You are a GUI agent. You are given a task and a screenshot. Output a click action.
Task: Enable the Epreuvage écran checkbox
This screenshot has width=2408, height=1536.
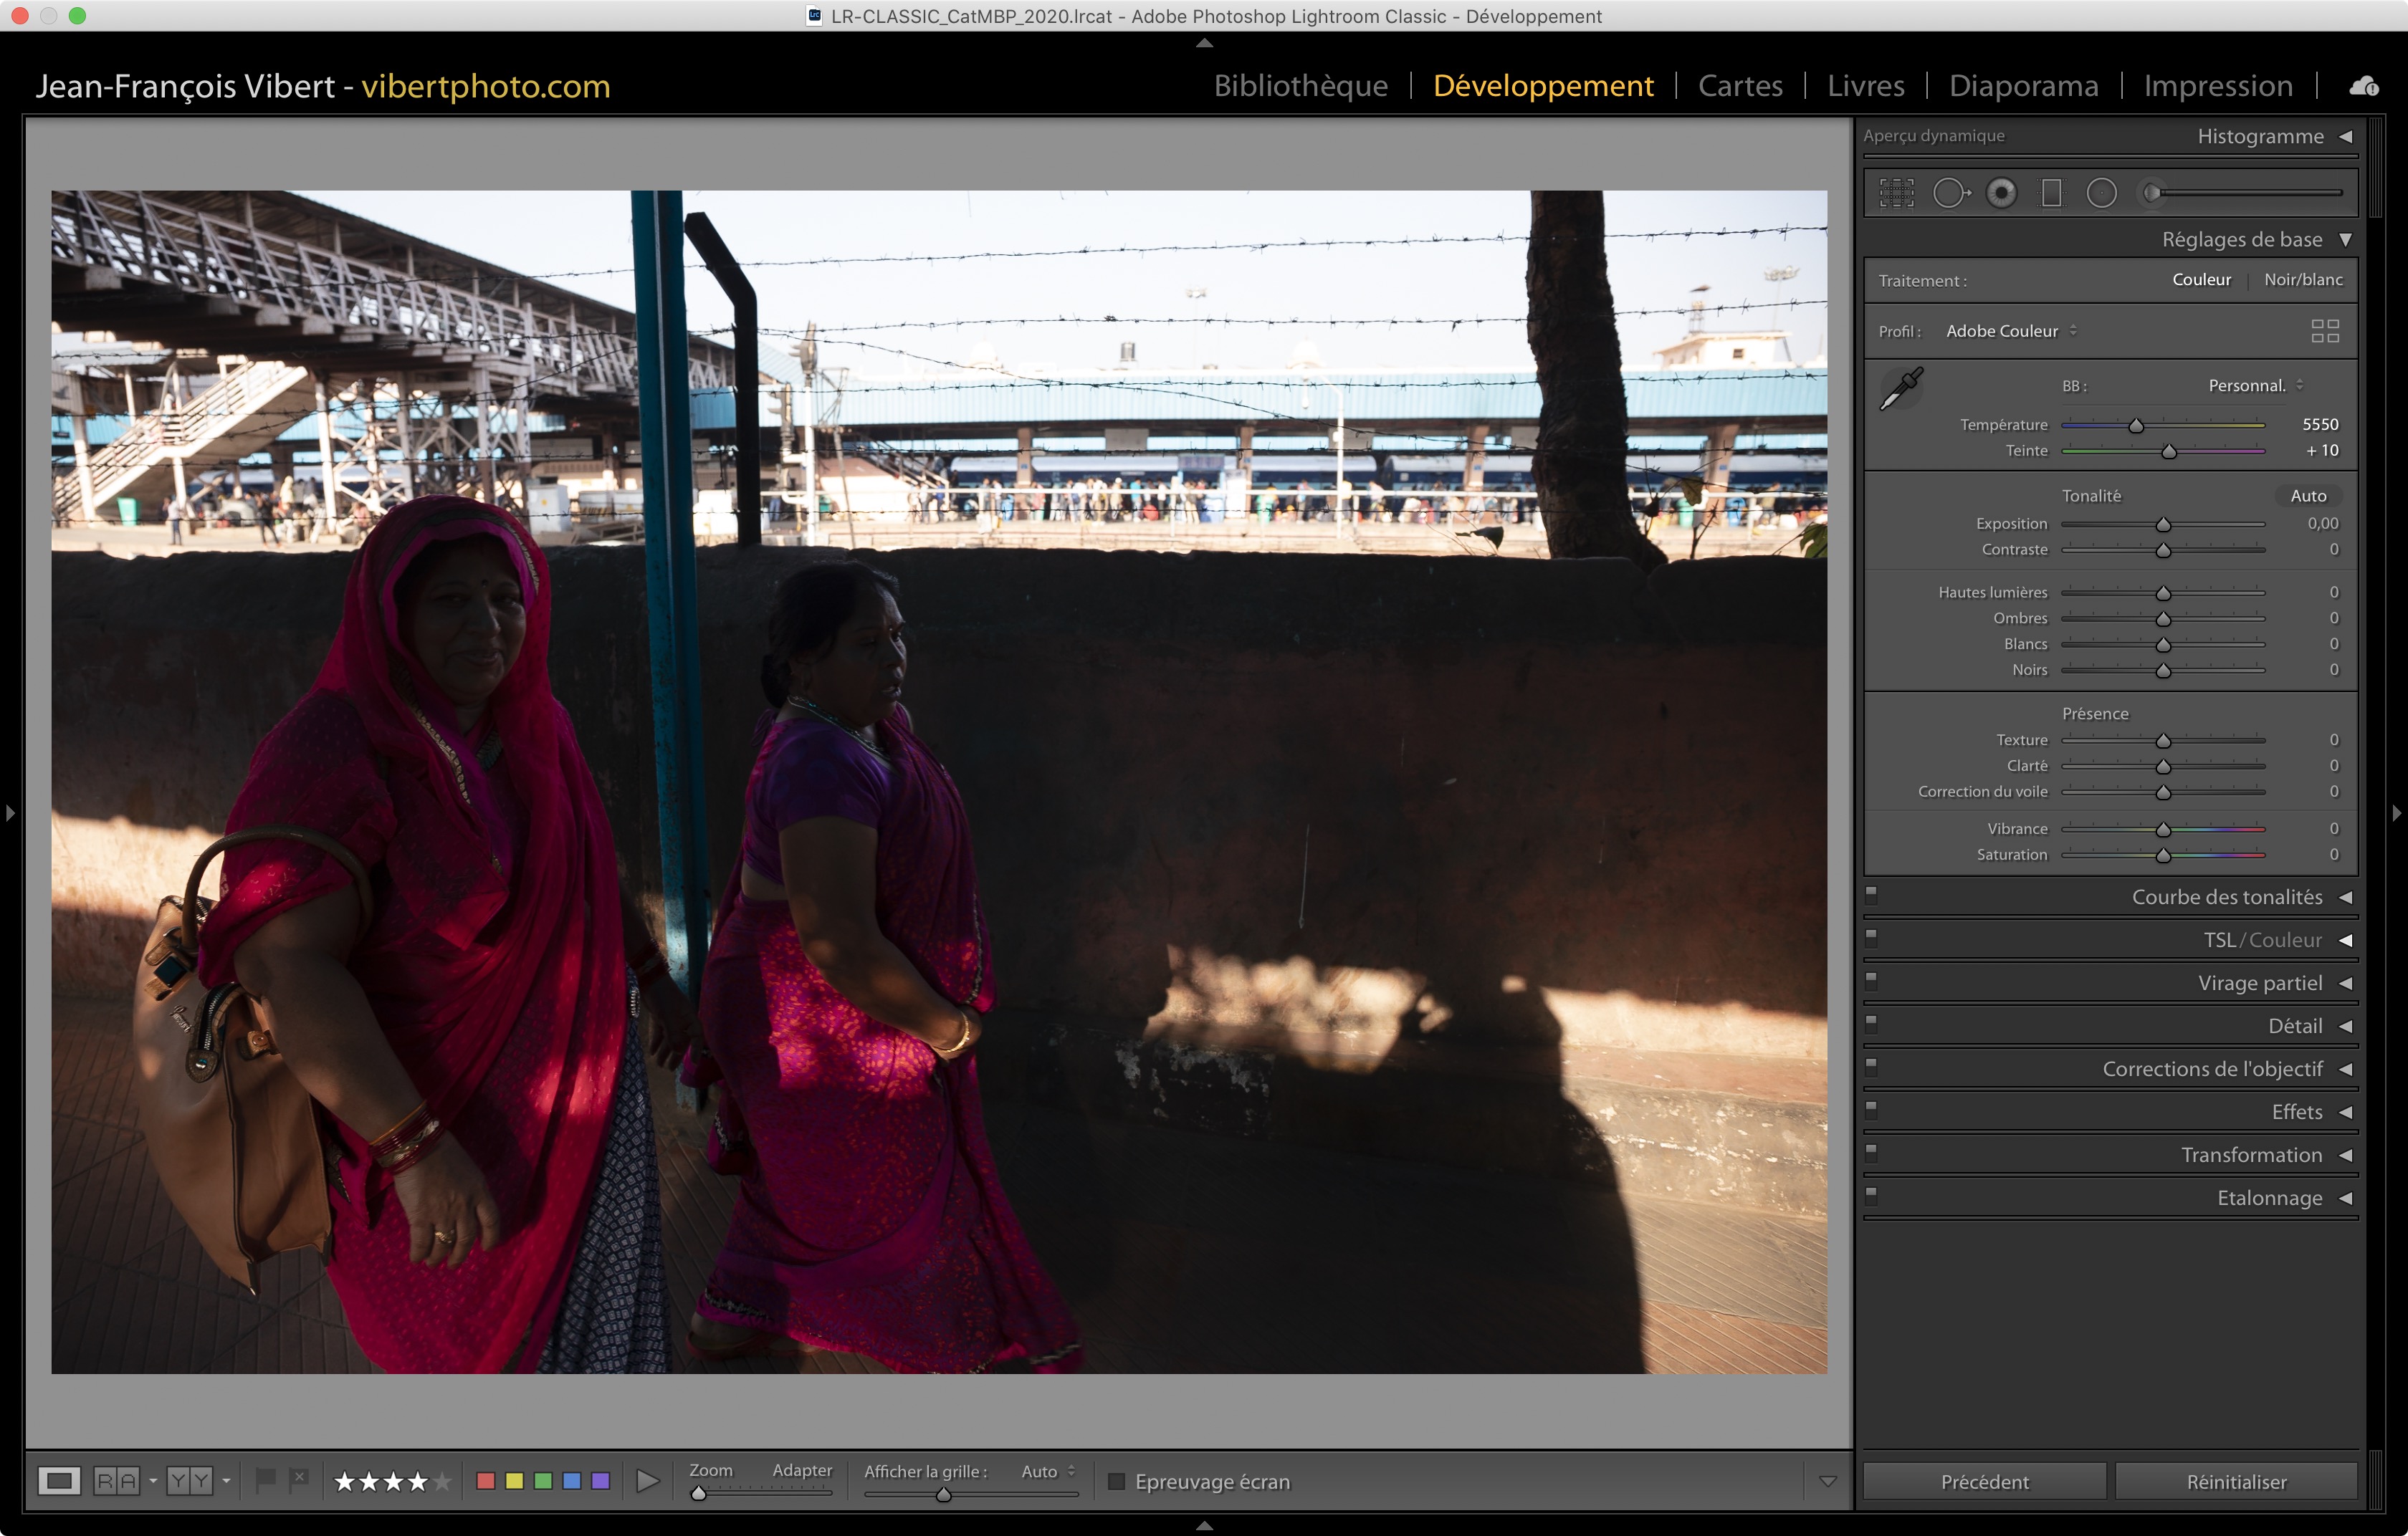pyautogui.click(x=1117, y=1481)
